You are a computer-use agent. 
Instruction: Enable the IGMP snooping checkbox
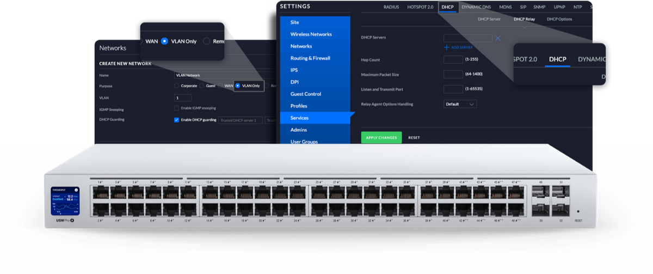tap(176, 108)
